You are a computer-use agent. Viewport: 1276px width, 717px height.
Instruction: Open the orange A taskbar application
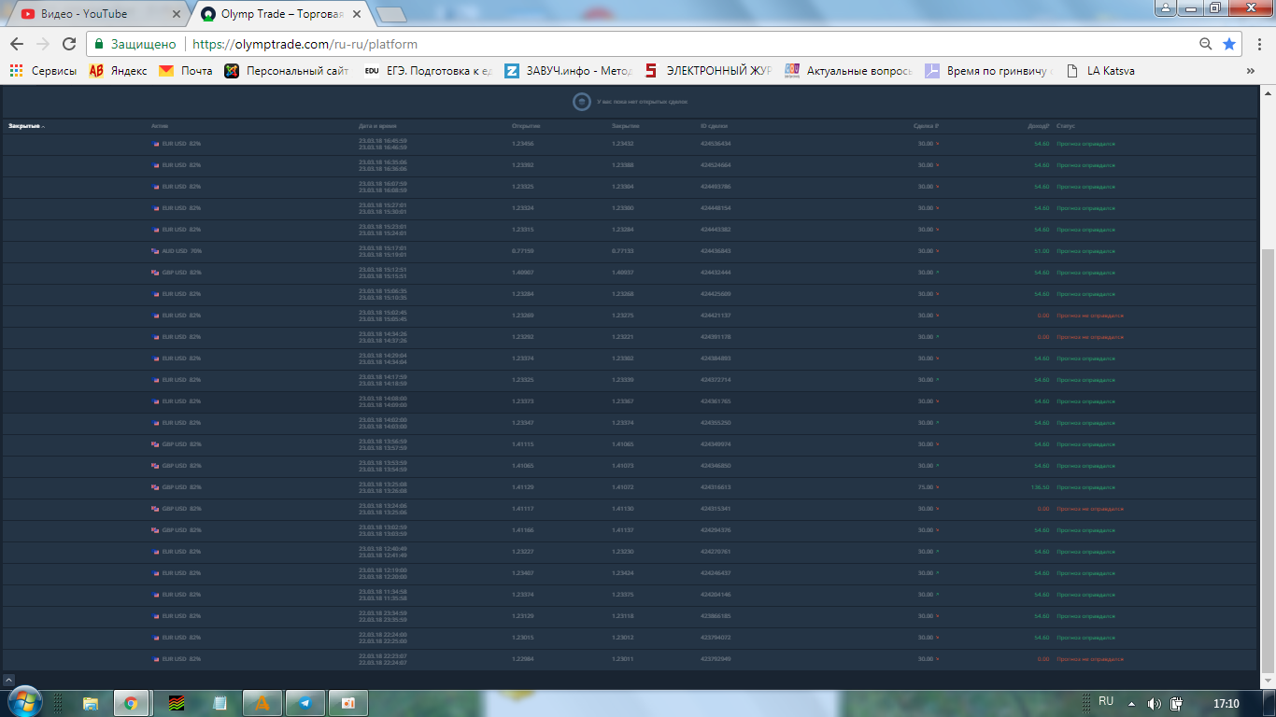pos(262,703)
